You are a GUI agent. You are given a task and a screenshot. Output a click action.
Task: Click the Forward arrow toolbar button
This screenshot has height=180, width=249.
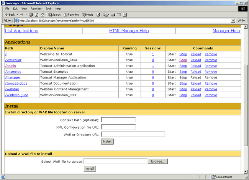pos(22,15)
